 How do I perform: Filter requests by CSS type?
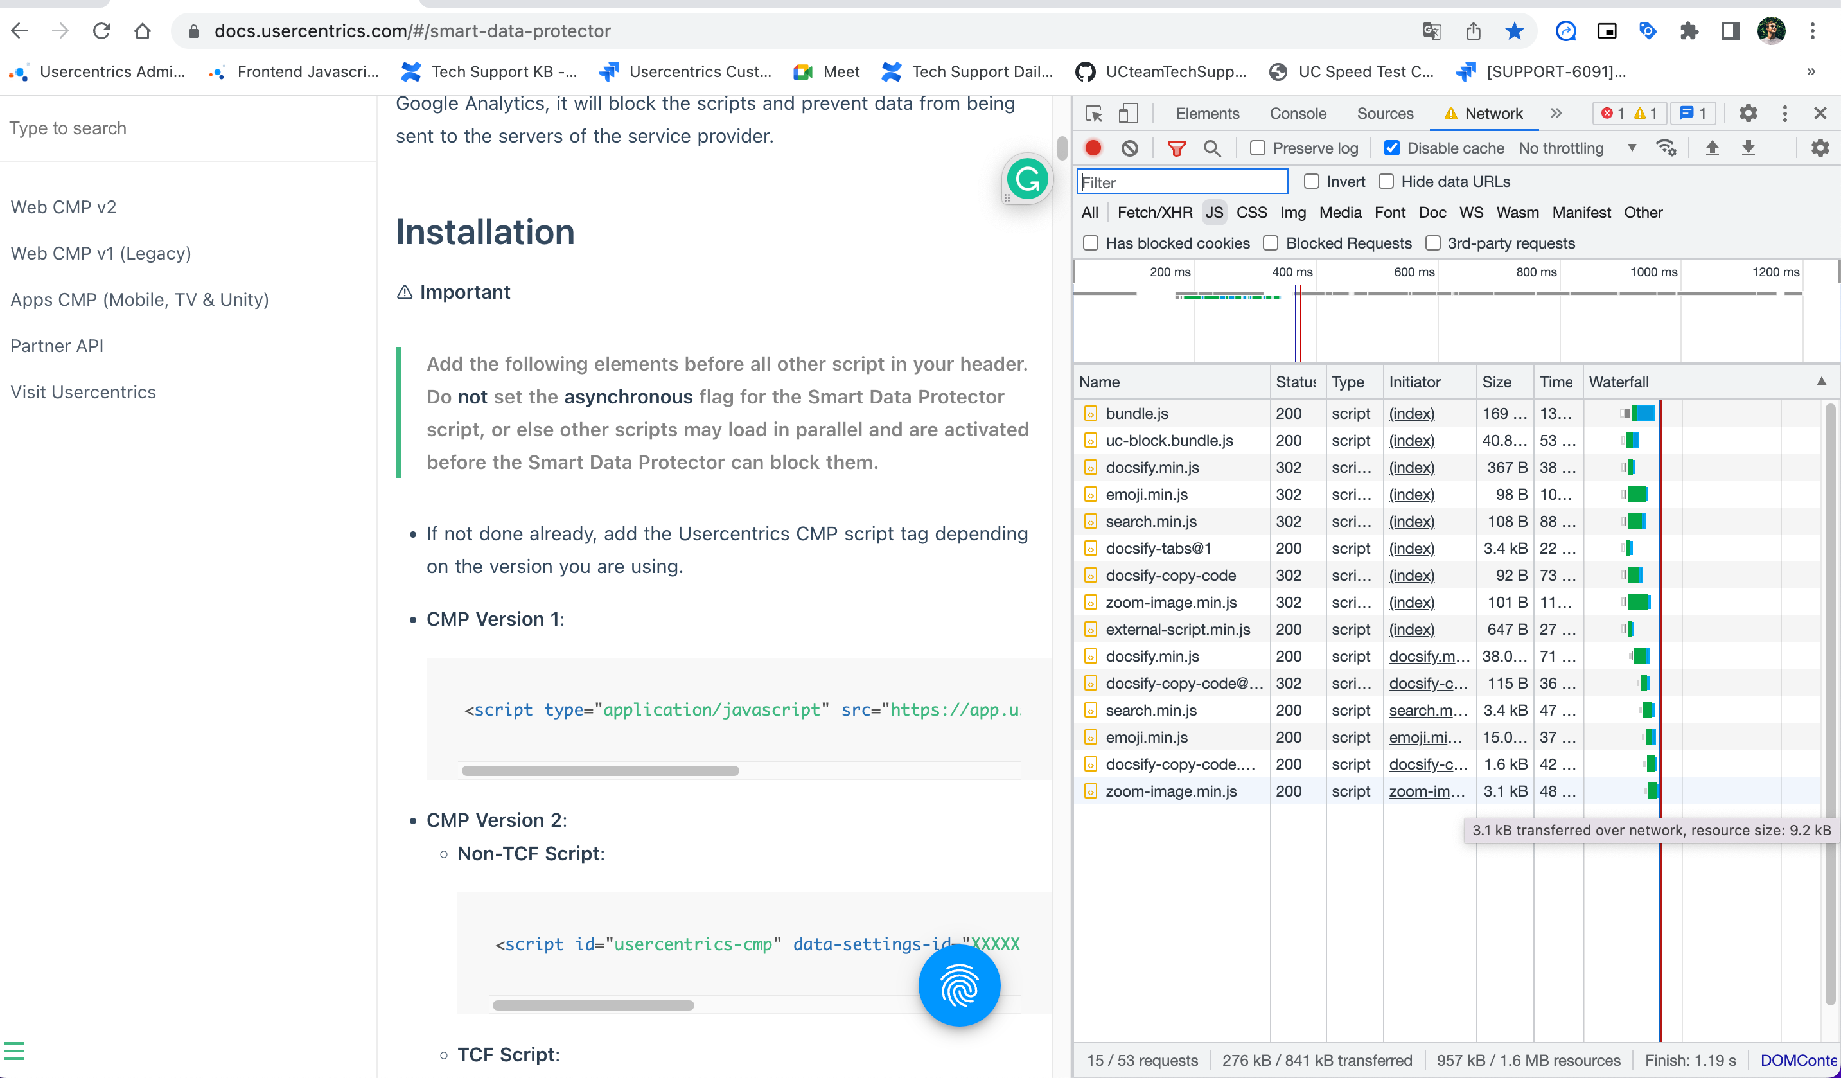[1251, 213]
